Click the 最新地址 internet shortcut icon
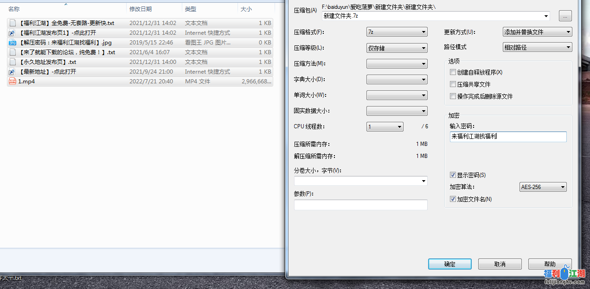Viewport: 590px width, 289px height. click(x=13, y=72)
